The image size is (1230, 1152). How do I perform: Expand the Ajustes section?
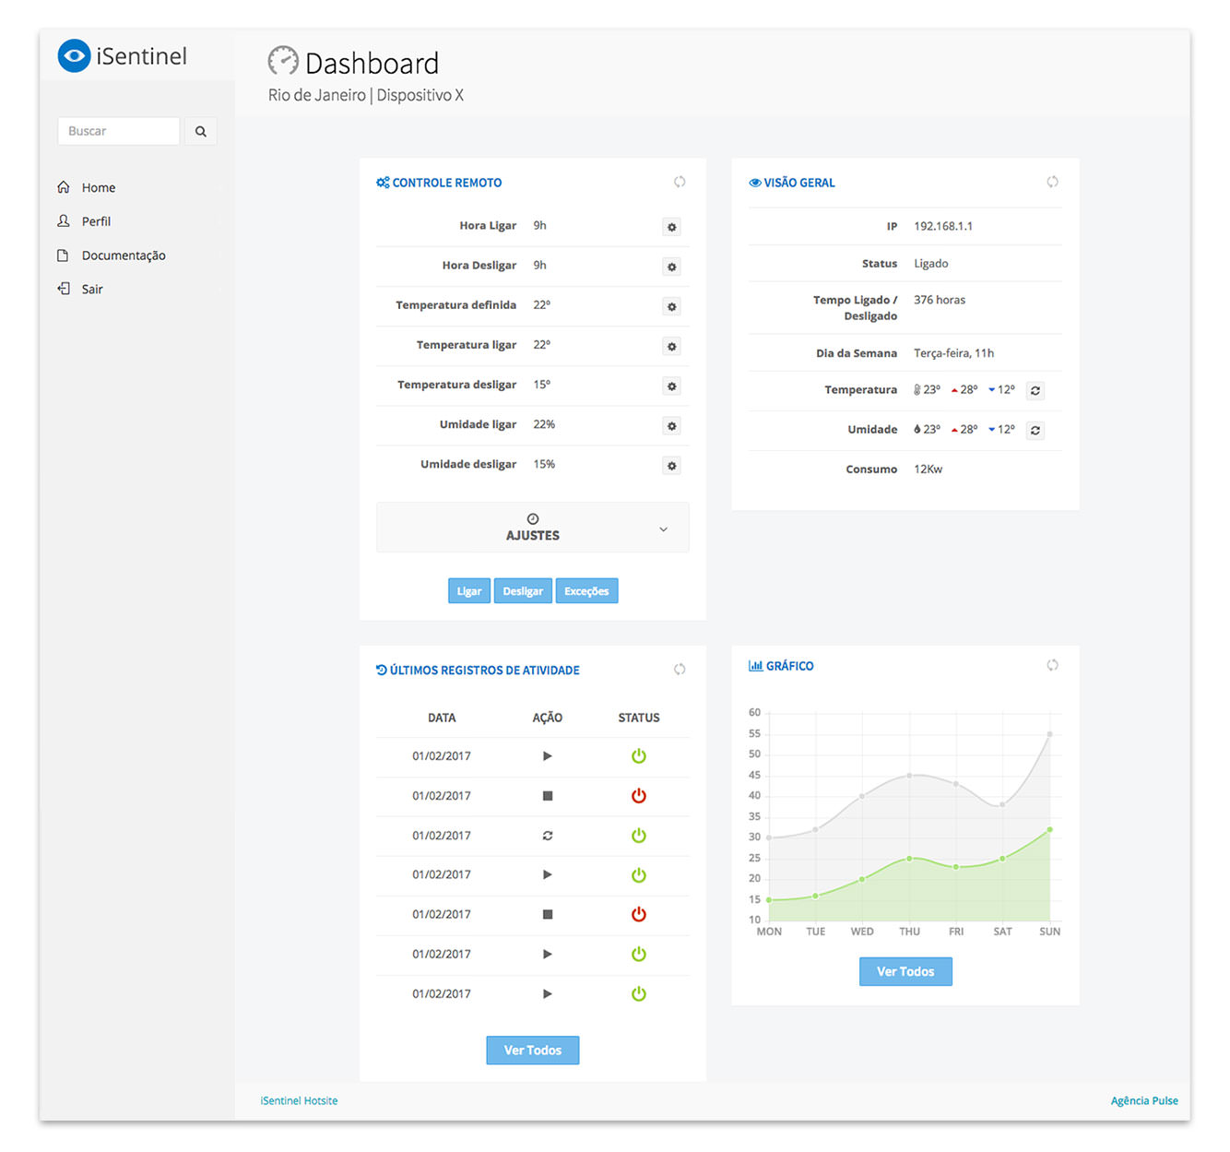[x=532, y=528]
